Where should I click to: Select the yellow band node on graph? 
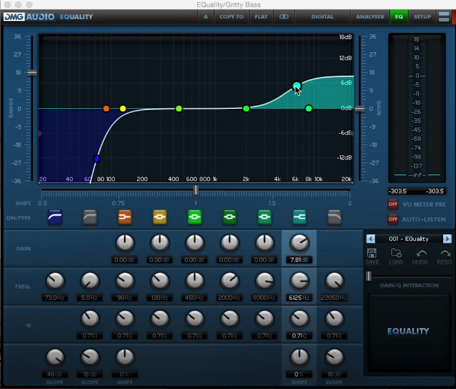(x=123, y=109)
